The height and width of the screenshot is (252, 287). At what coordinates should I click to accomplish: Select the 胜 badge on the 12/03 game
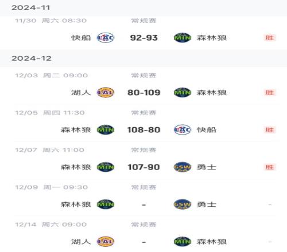point(270,93)
